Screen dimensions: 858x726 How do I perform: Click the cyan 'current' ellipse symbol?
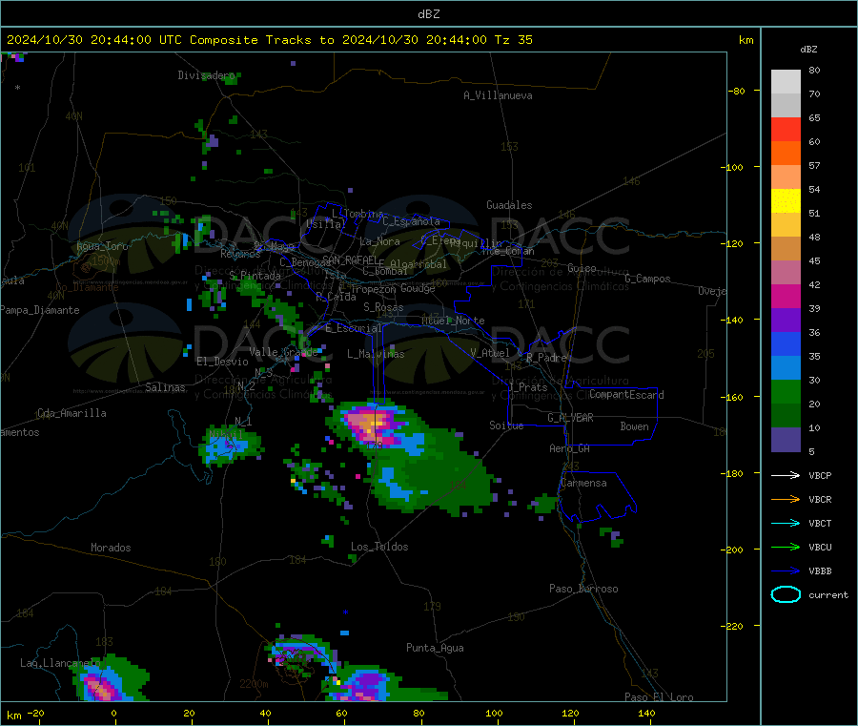click(786, 594)
